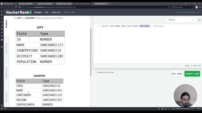Toggle the side panel button in status bar
202x113 pixels.
point(2,109)
